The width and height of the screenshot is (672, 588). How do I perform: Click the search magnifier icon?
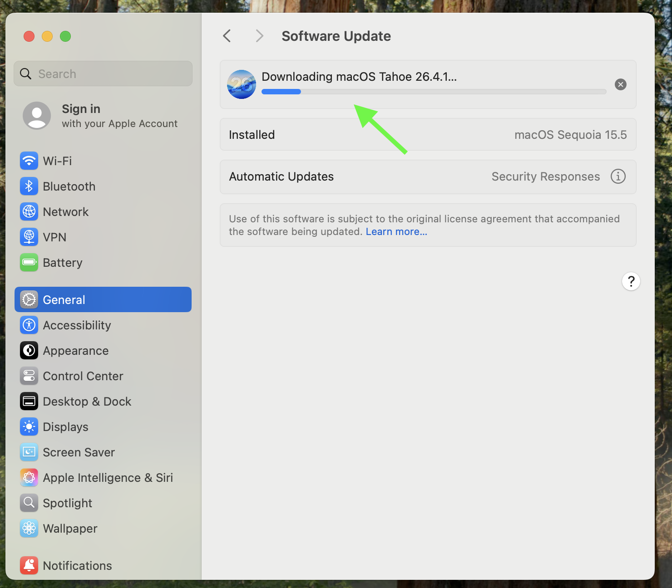pyautogui.click(x=26, y=74)
